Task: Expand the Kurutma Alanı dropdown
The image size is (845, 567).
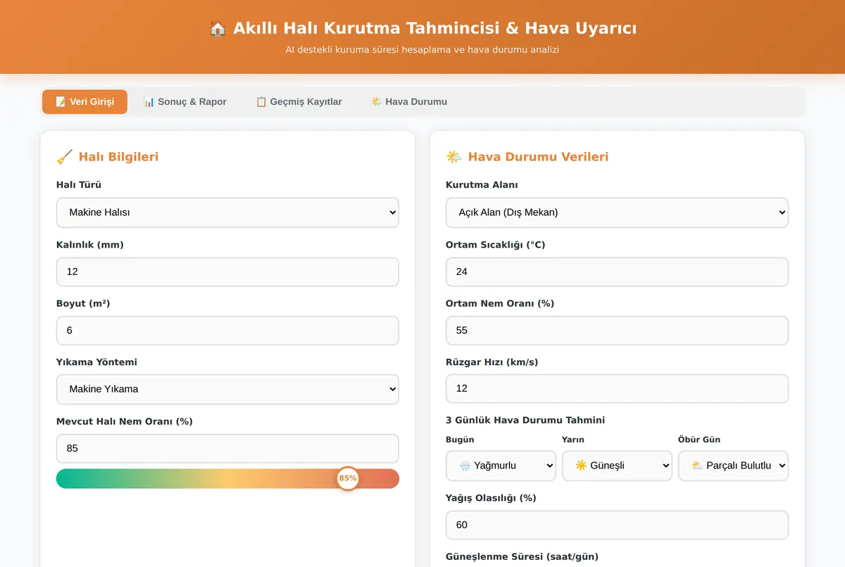Action: point(617,212)
